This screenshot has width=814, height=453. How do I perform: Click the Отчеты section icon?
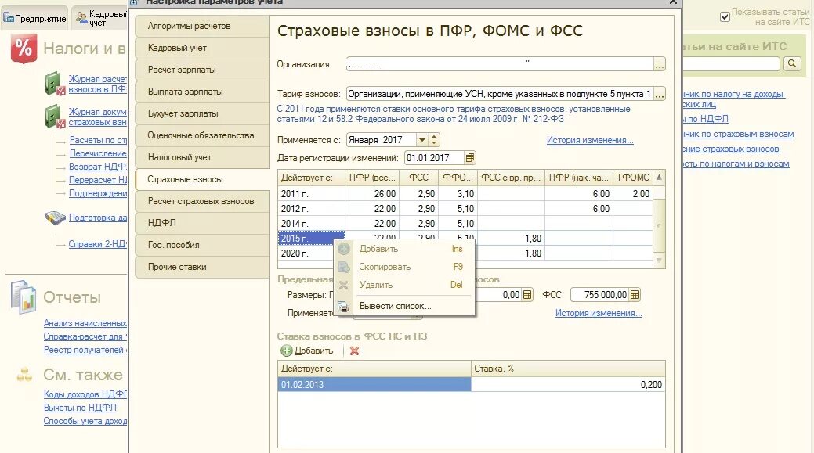(x=24, y=297)
